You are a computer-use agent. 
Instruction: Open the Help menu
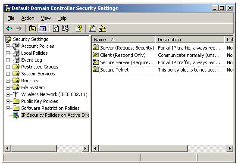coord(62,18)
